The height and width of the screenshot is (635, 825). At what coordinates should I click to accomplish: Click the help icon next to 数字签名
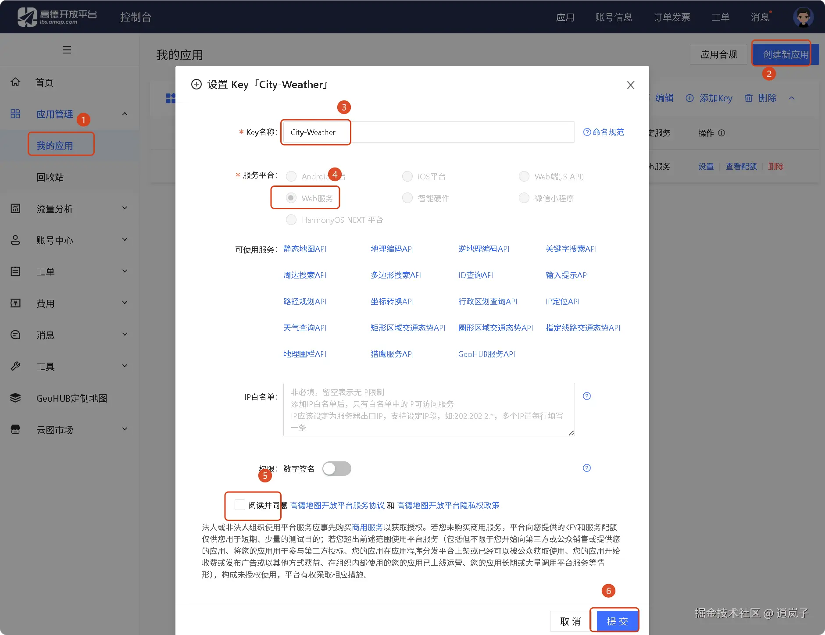click(587, 468)
